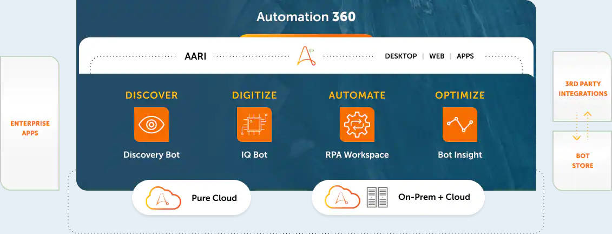This screenshot has width=612, height=234.
Task: Click the Discovery Bot eye icon
Action: click(152, 125)
